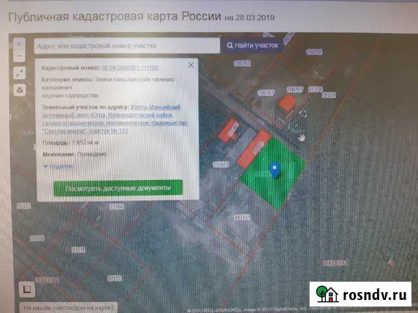
Task: Select map parcel label 100762
Action: 242,63
